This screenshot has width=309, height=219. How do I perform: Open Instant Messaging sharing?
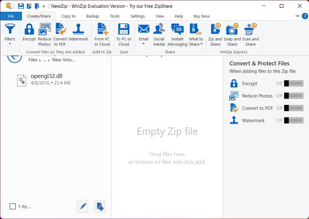click(177, 35)
